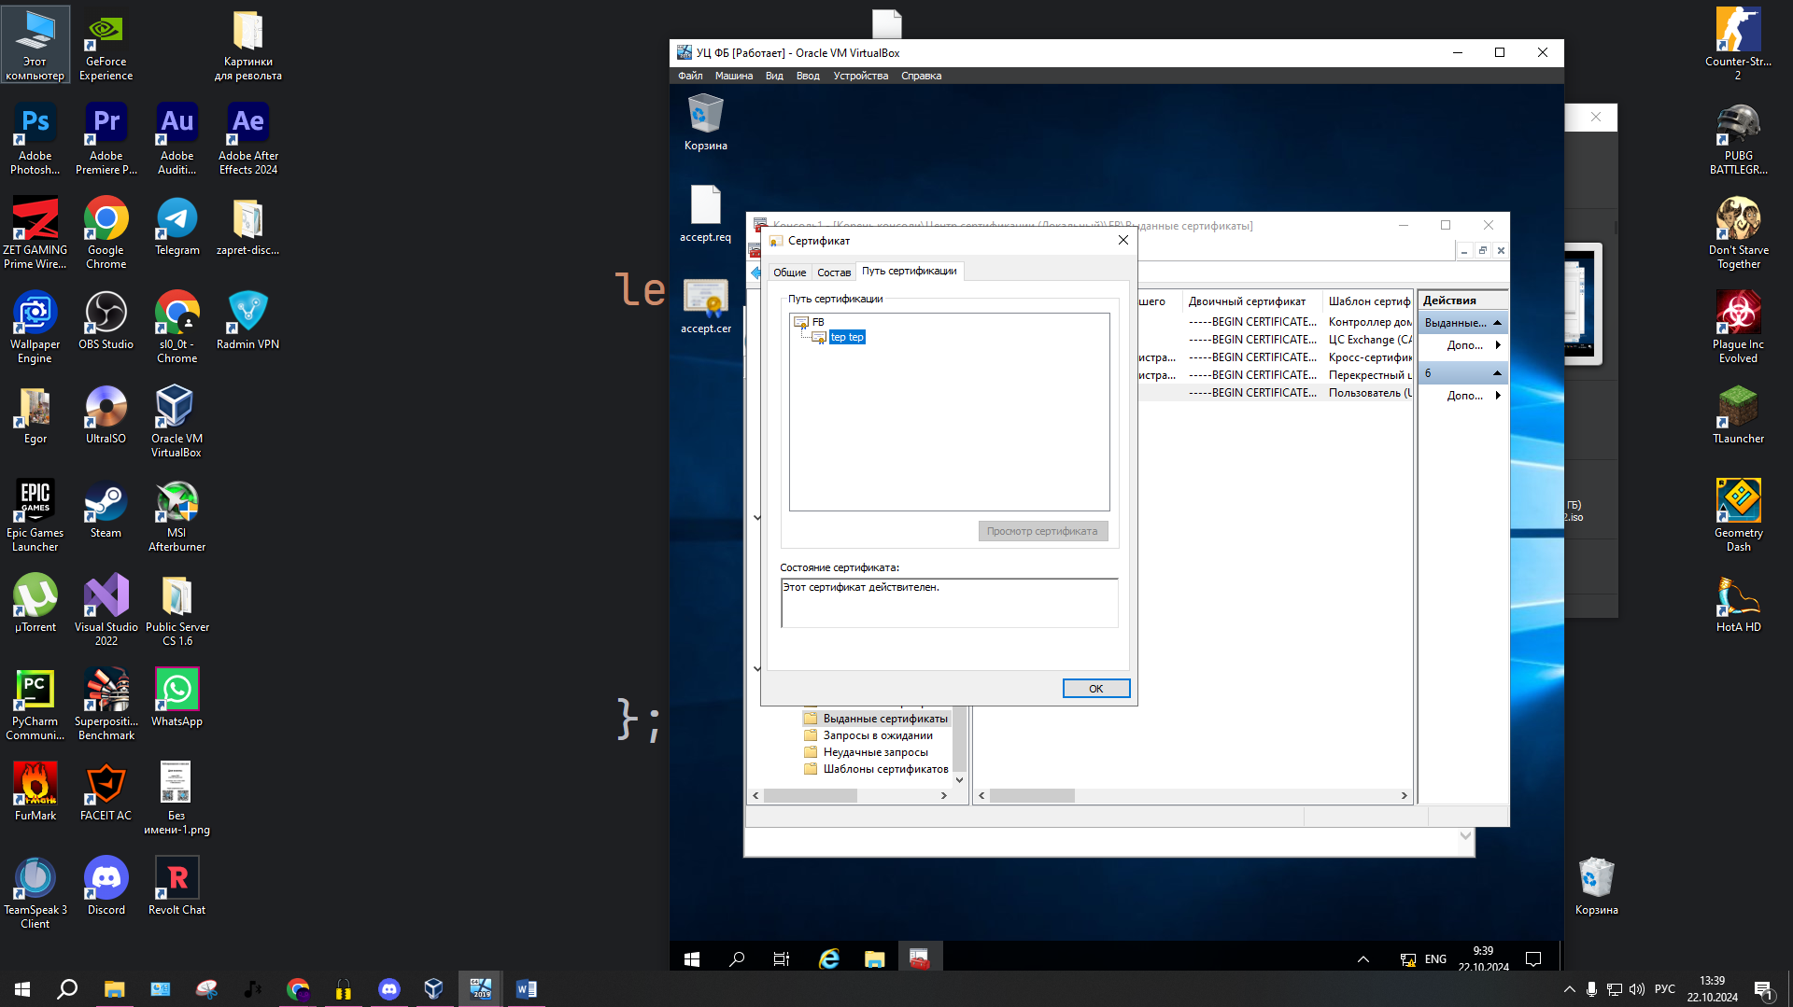Screen dimensions: 1793x1007
Task: Open Steam desktop icon
Action: [106, 509]
